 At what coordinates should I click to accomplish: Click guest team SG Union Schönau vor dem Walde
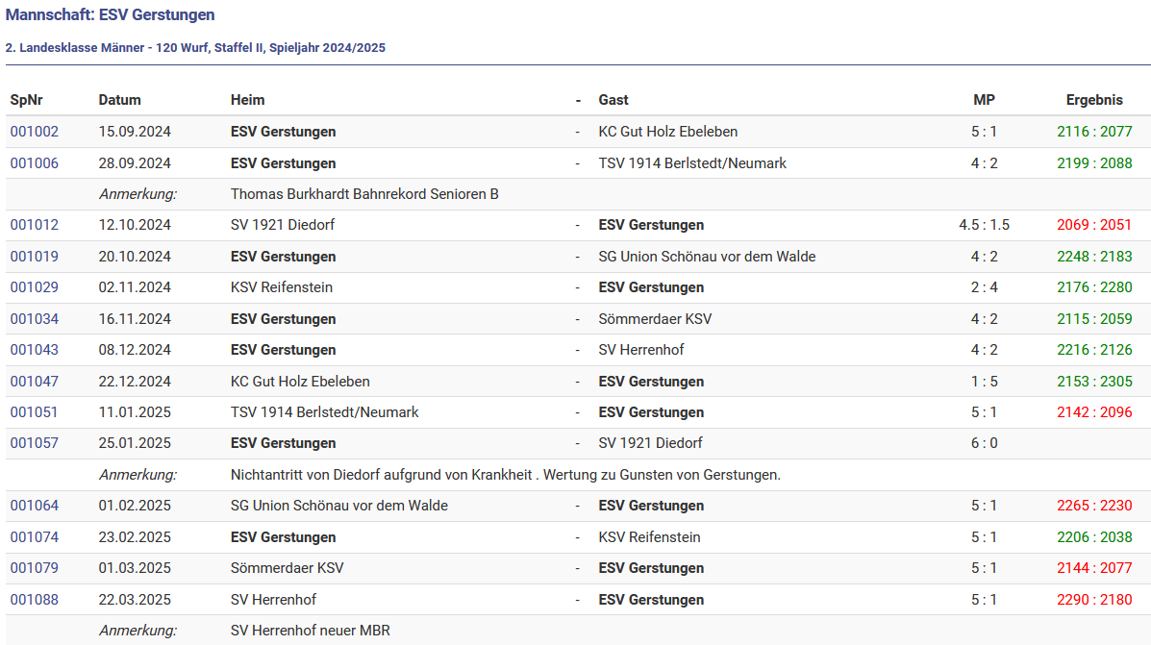[x=707, y=257]
